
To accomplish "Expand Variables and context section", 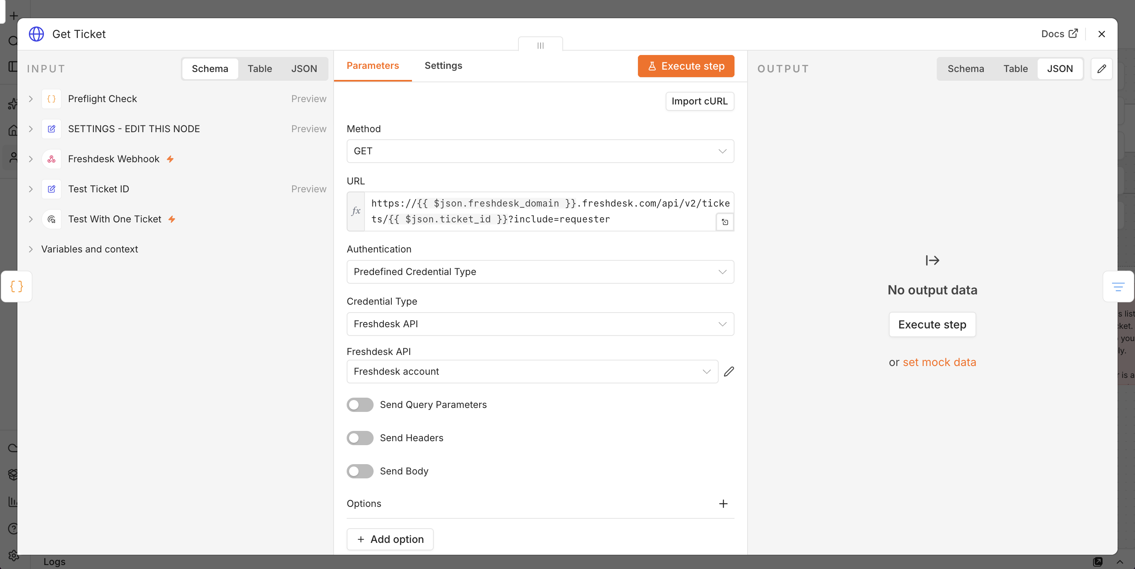I will (x=31, y=249).
